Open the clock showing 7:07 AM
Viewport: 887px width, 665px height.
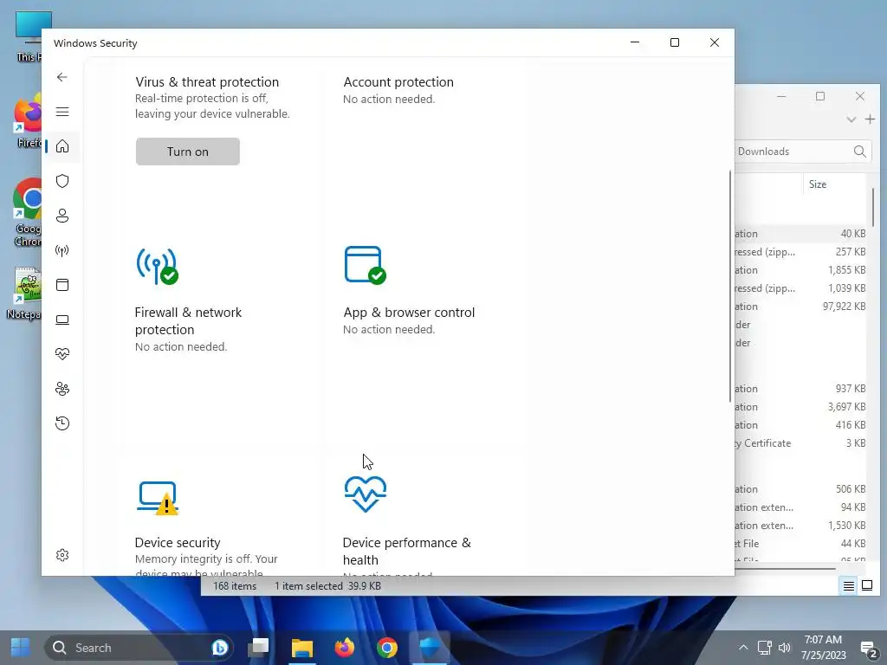tap(823, 648)
